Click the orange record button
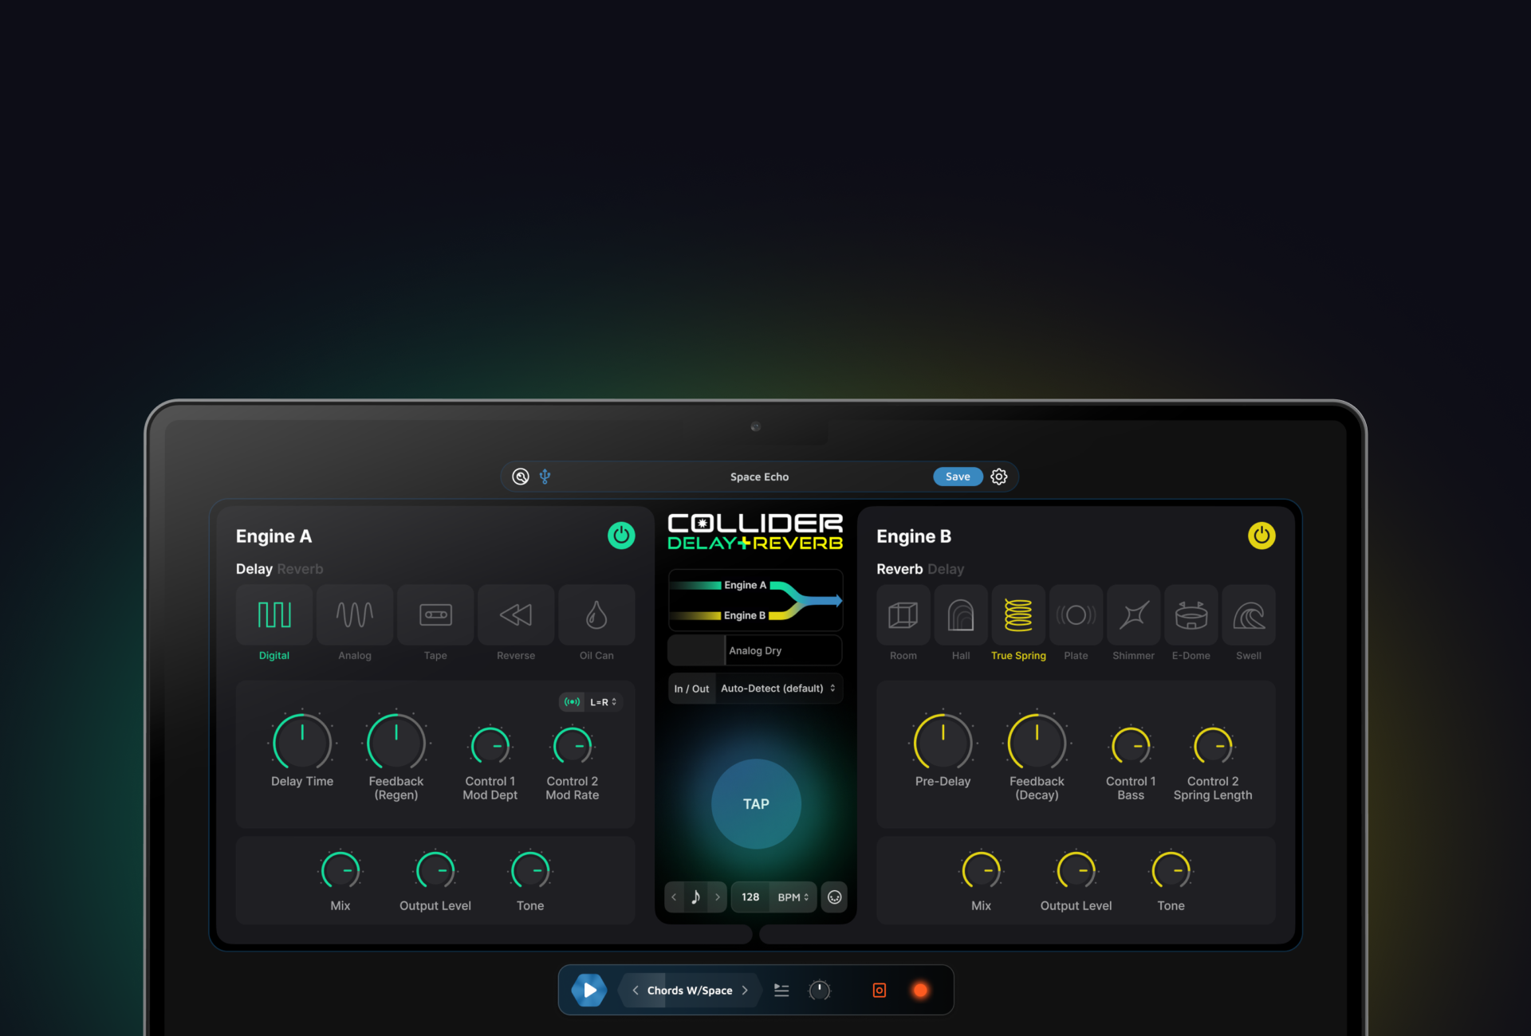Viewport: 1531px width, 1036px height. click(920, 990)
